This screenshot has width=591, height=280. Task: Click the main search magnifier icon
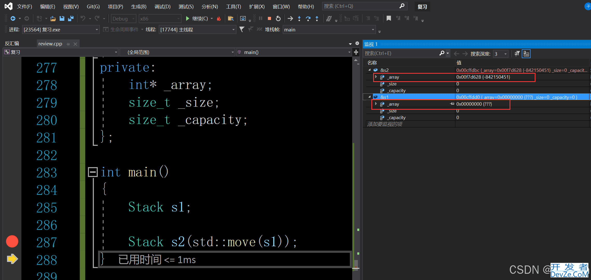coord(402,6)
